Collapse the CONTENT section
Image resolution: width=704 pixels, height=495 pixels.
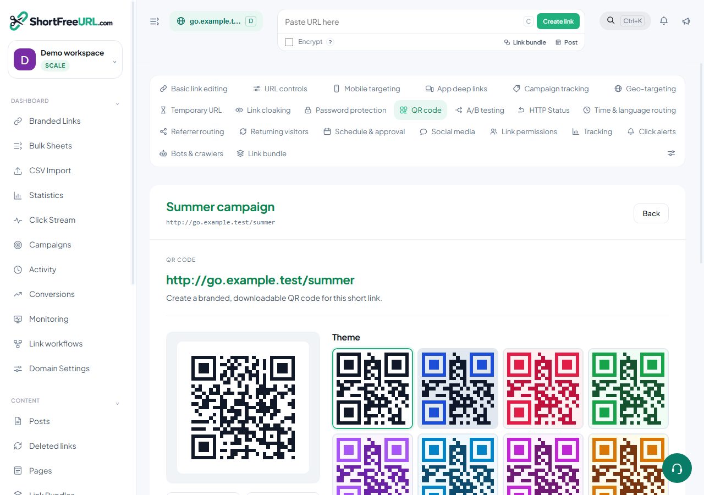click(117, 404)
